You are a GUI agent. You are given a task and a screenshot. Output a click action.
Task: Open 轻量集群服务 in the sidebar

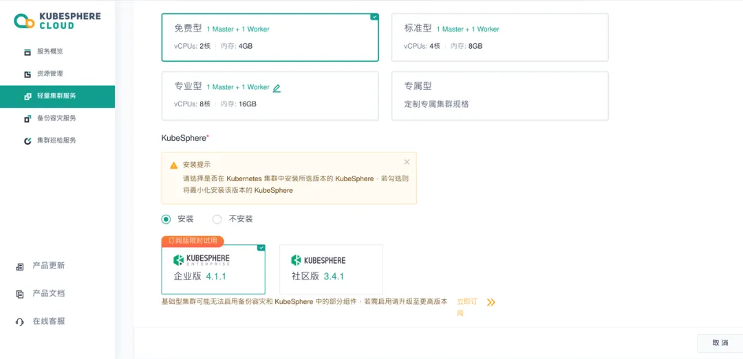coord(57,97)
